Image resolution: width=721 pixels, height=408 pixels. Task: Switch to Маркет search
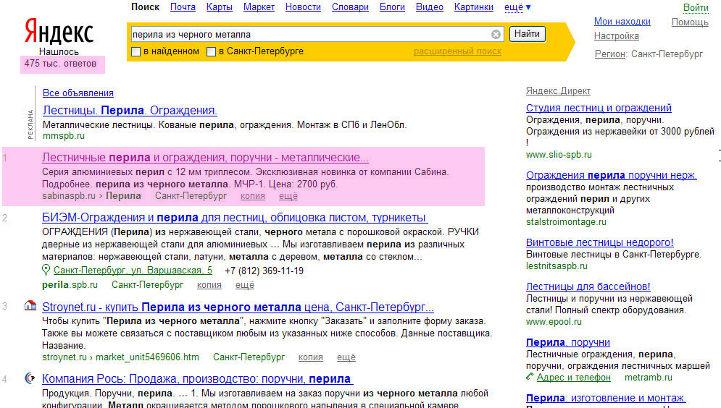pyautogui.click(x=259, y=7)
